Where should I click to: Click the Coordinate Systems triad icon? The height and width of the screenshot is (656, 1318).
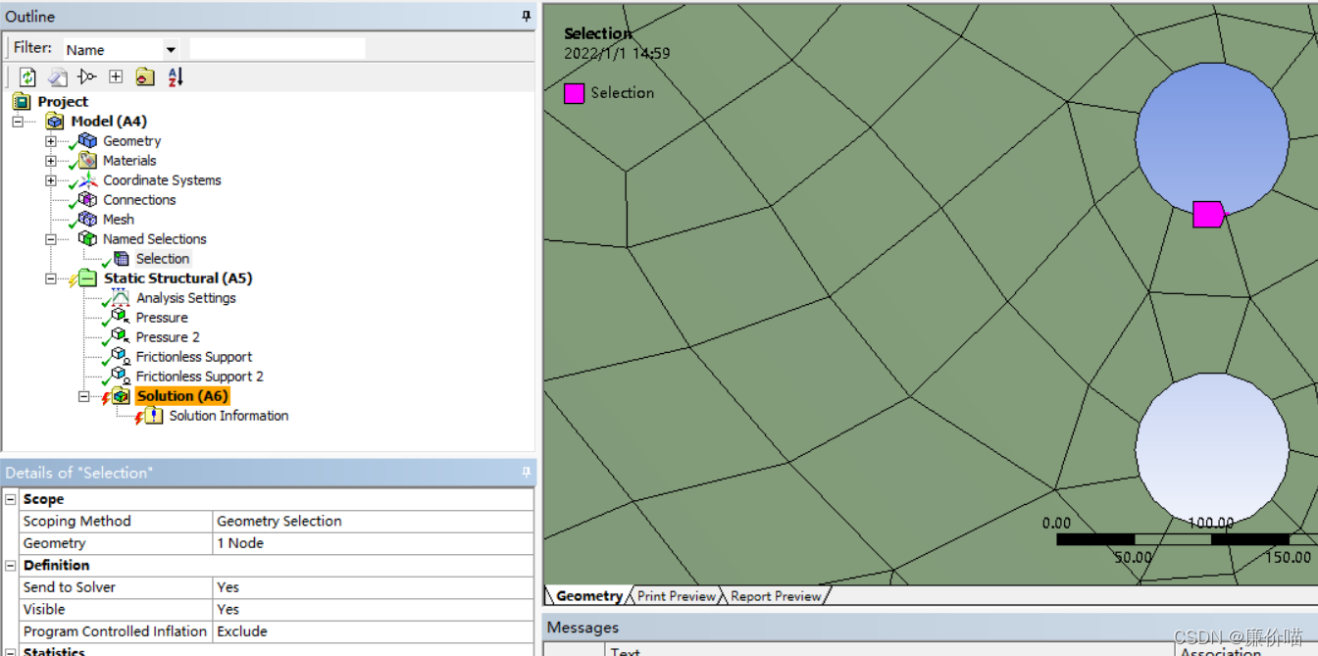[87, 180]
